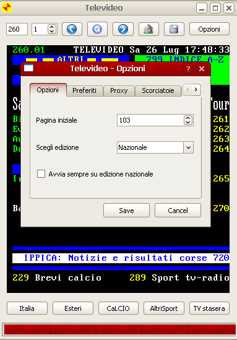The height and width of the screenshot is (340, 237).
Task: Change subpage number using top spinner
Action: [52, 29]
